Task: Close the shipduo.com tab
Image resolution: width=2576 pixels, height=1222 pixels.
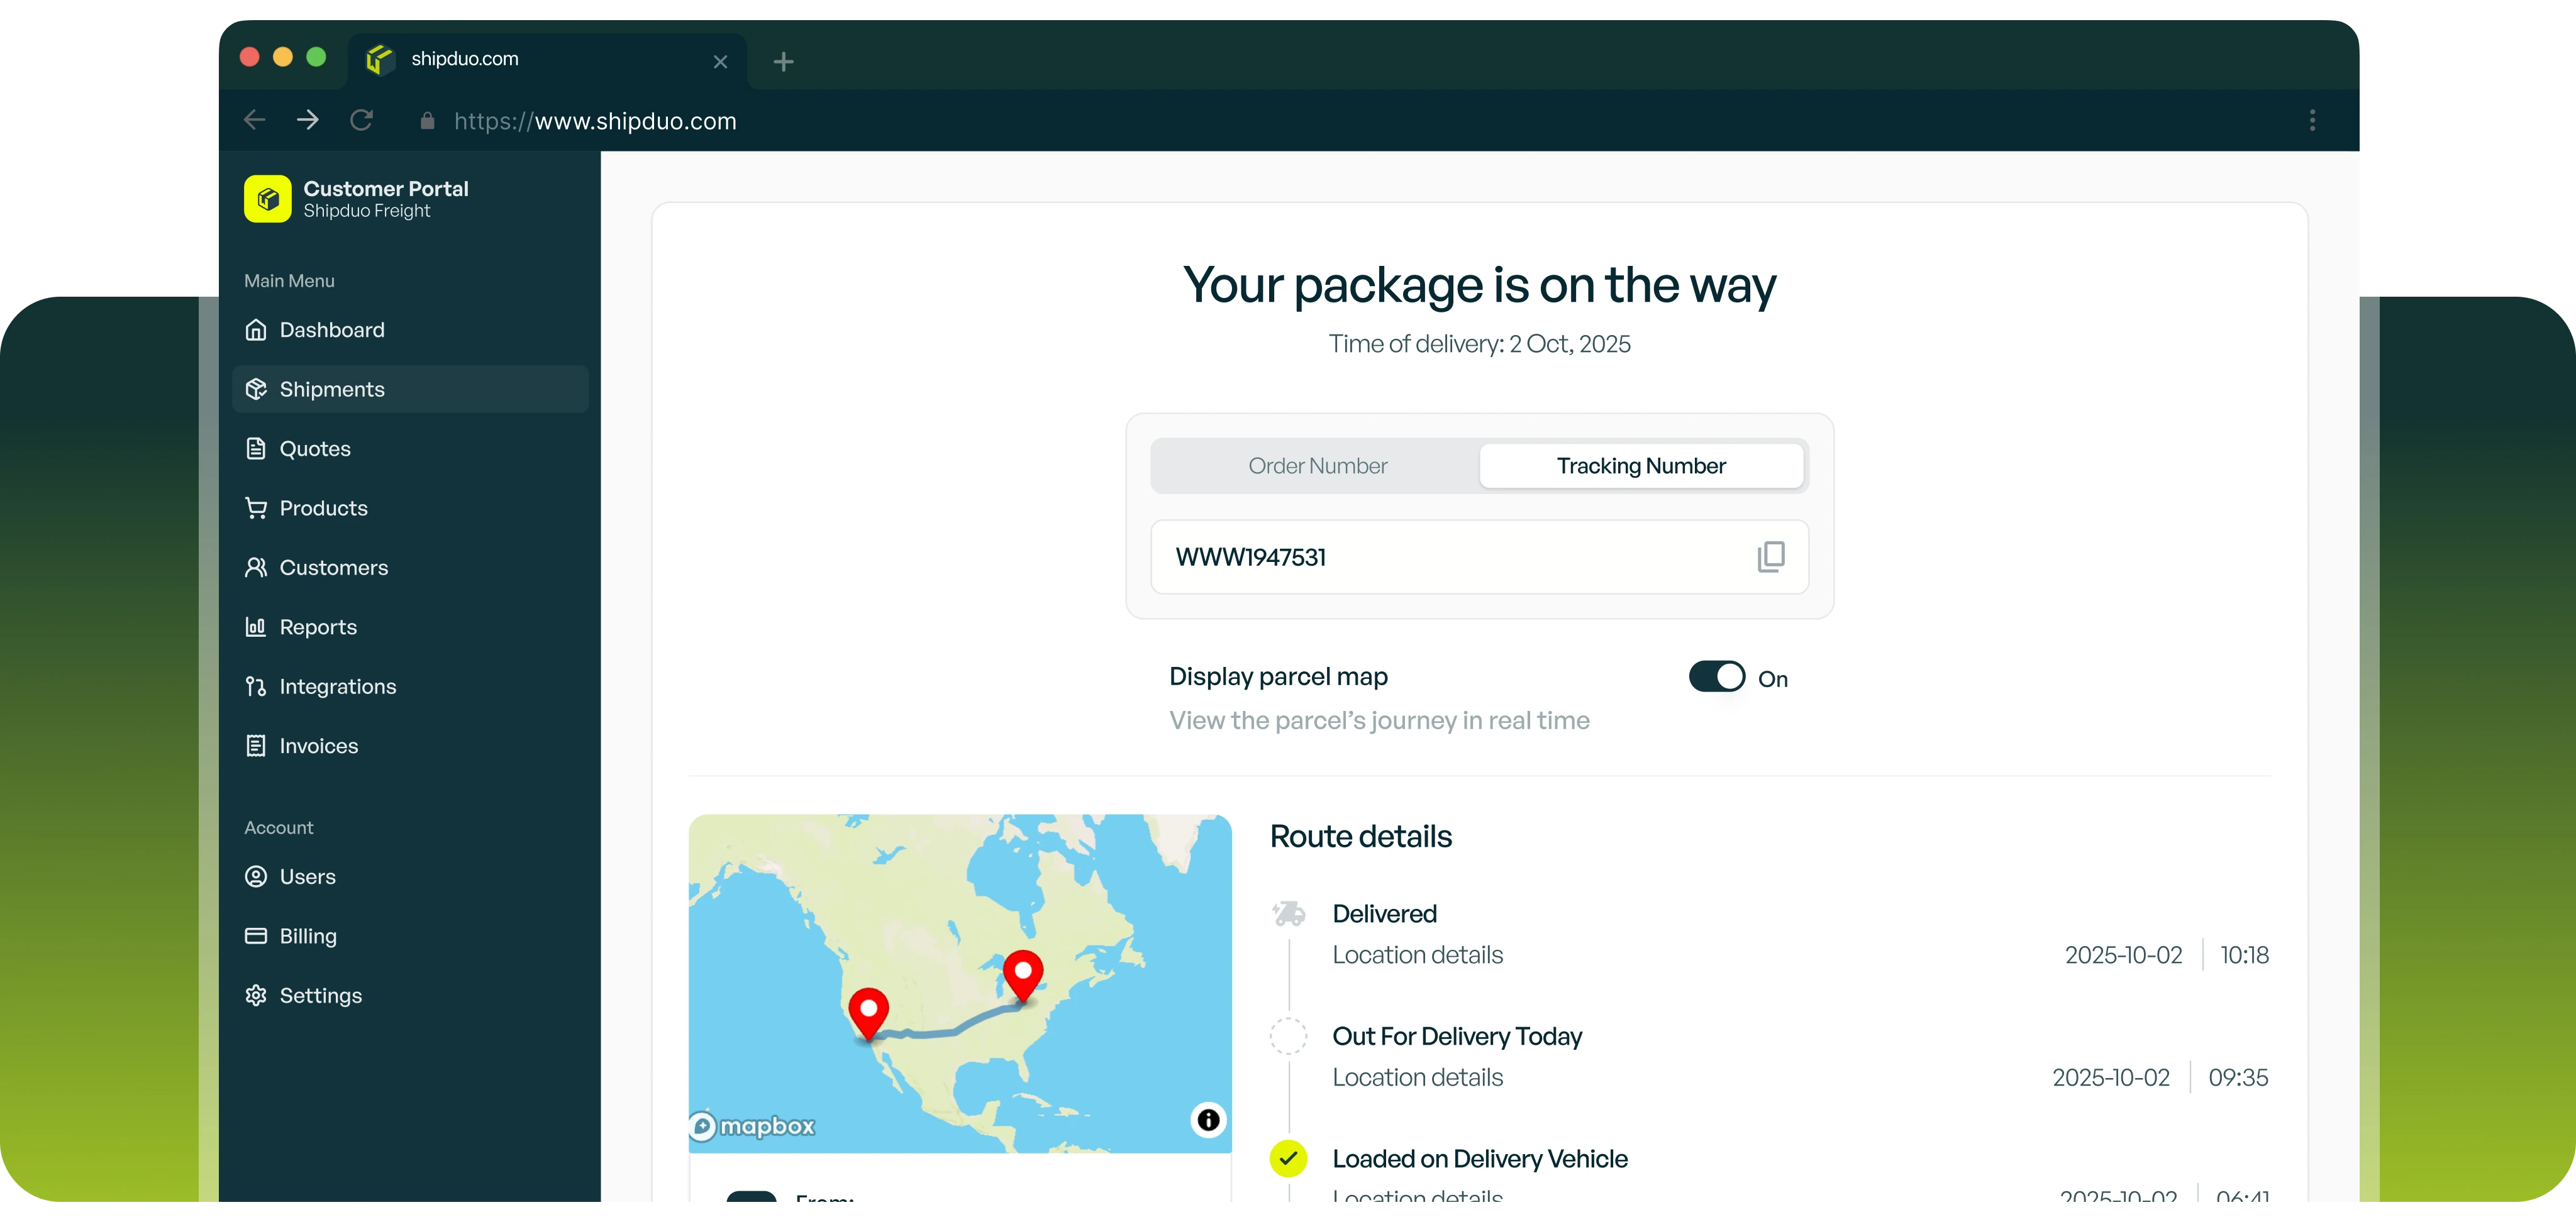Action: point(720,62)
